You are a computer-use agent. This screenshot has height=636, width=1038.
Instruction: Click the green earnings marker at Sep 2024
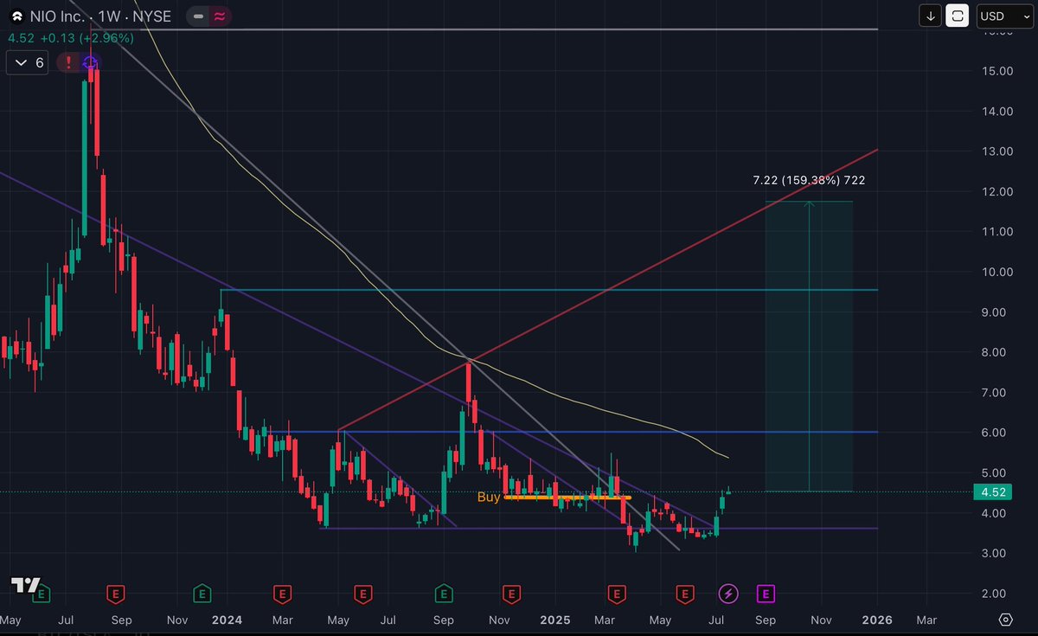click(x=443, y=594)
